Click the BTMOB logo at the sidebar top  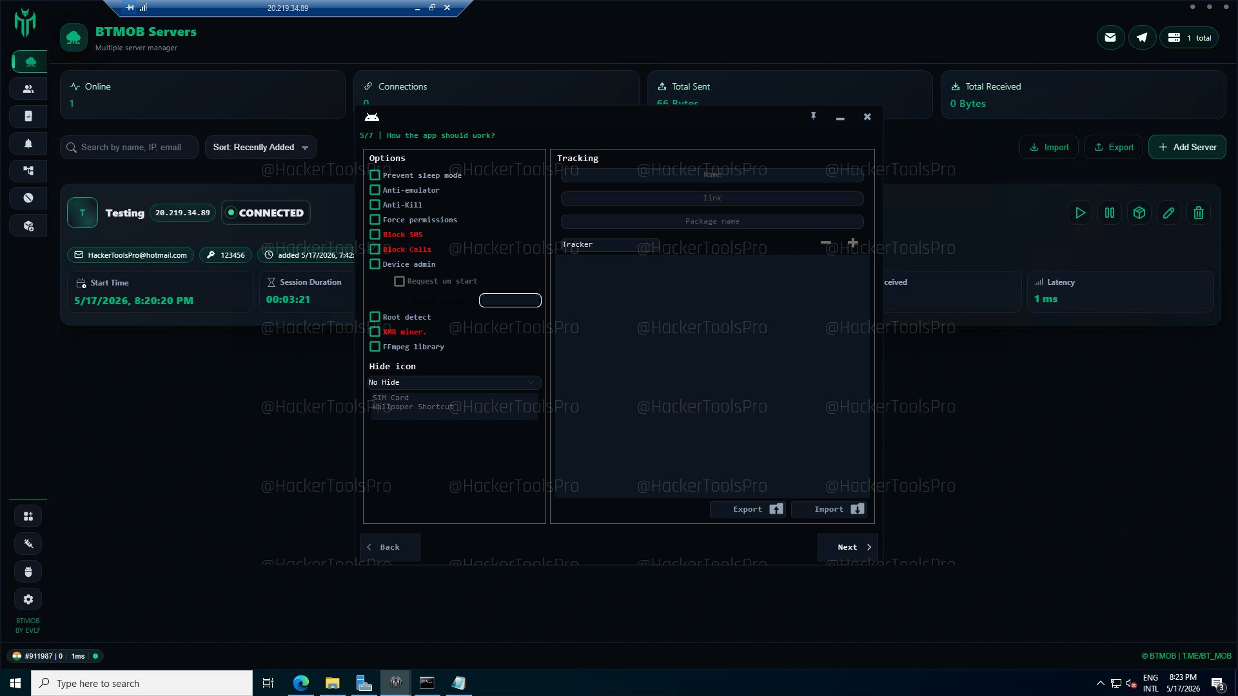click(x=25, y=23)
